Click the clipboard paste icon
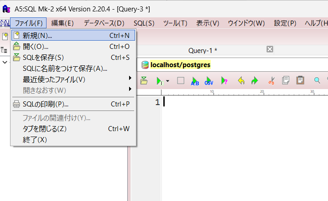 (x=300, y=81)
